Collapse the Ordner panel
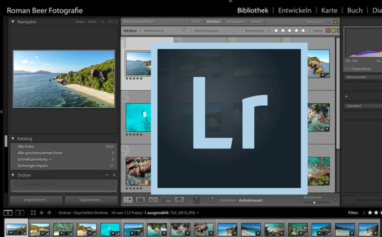 pos(13,175)
